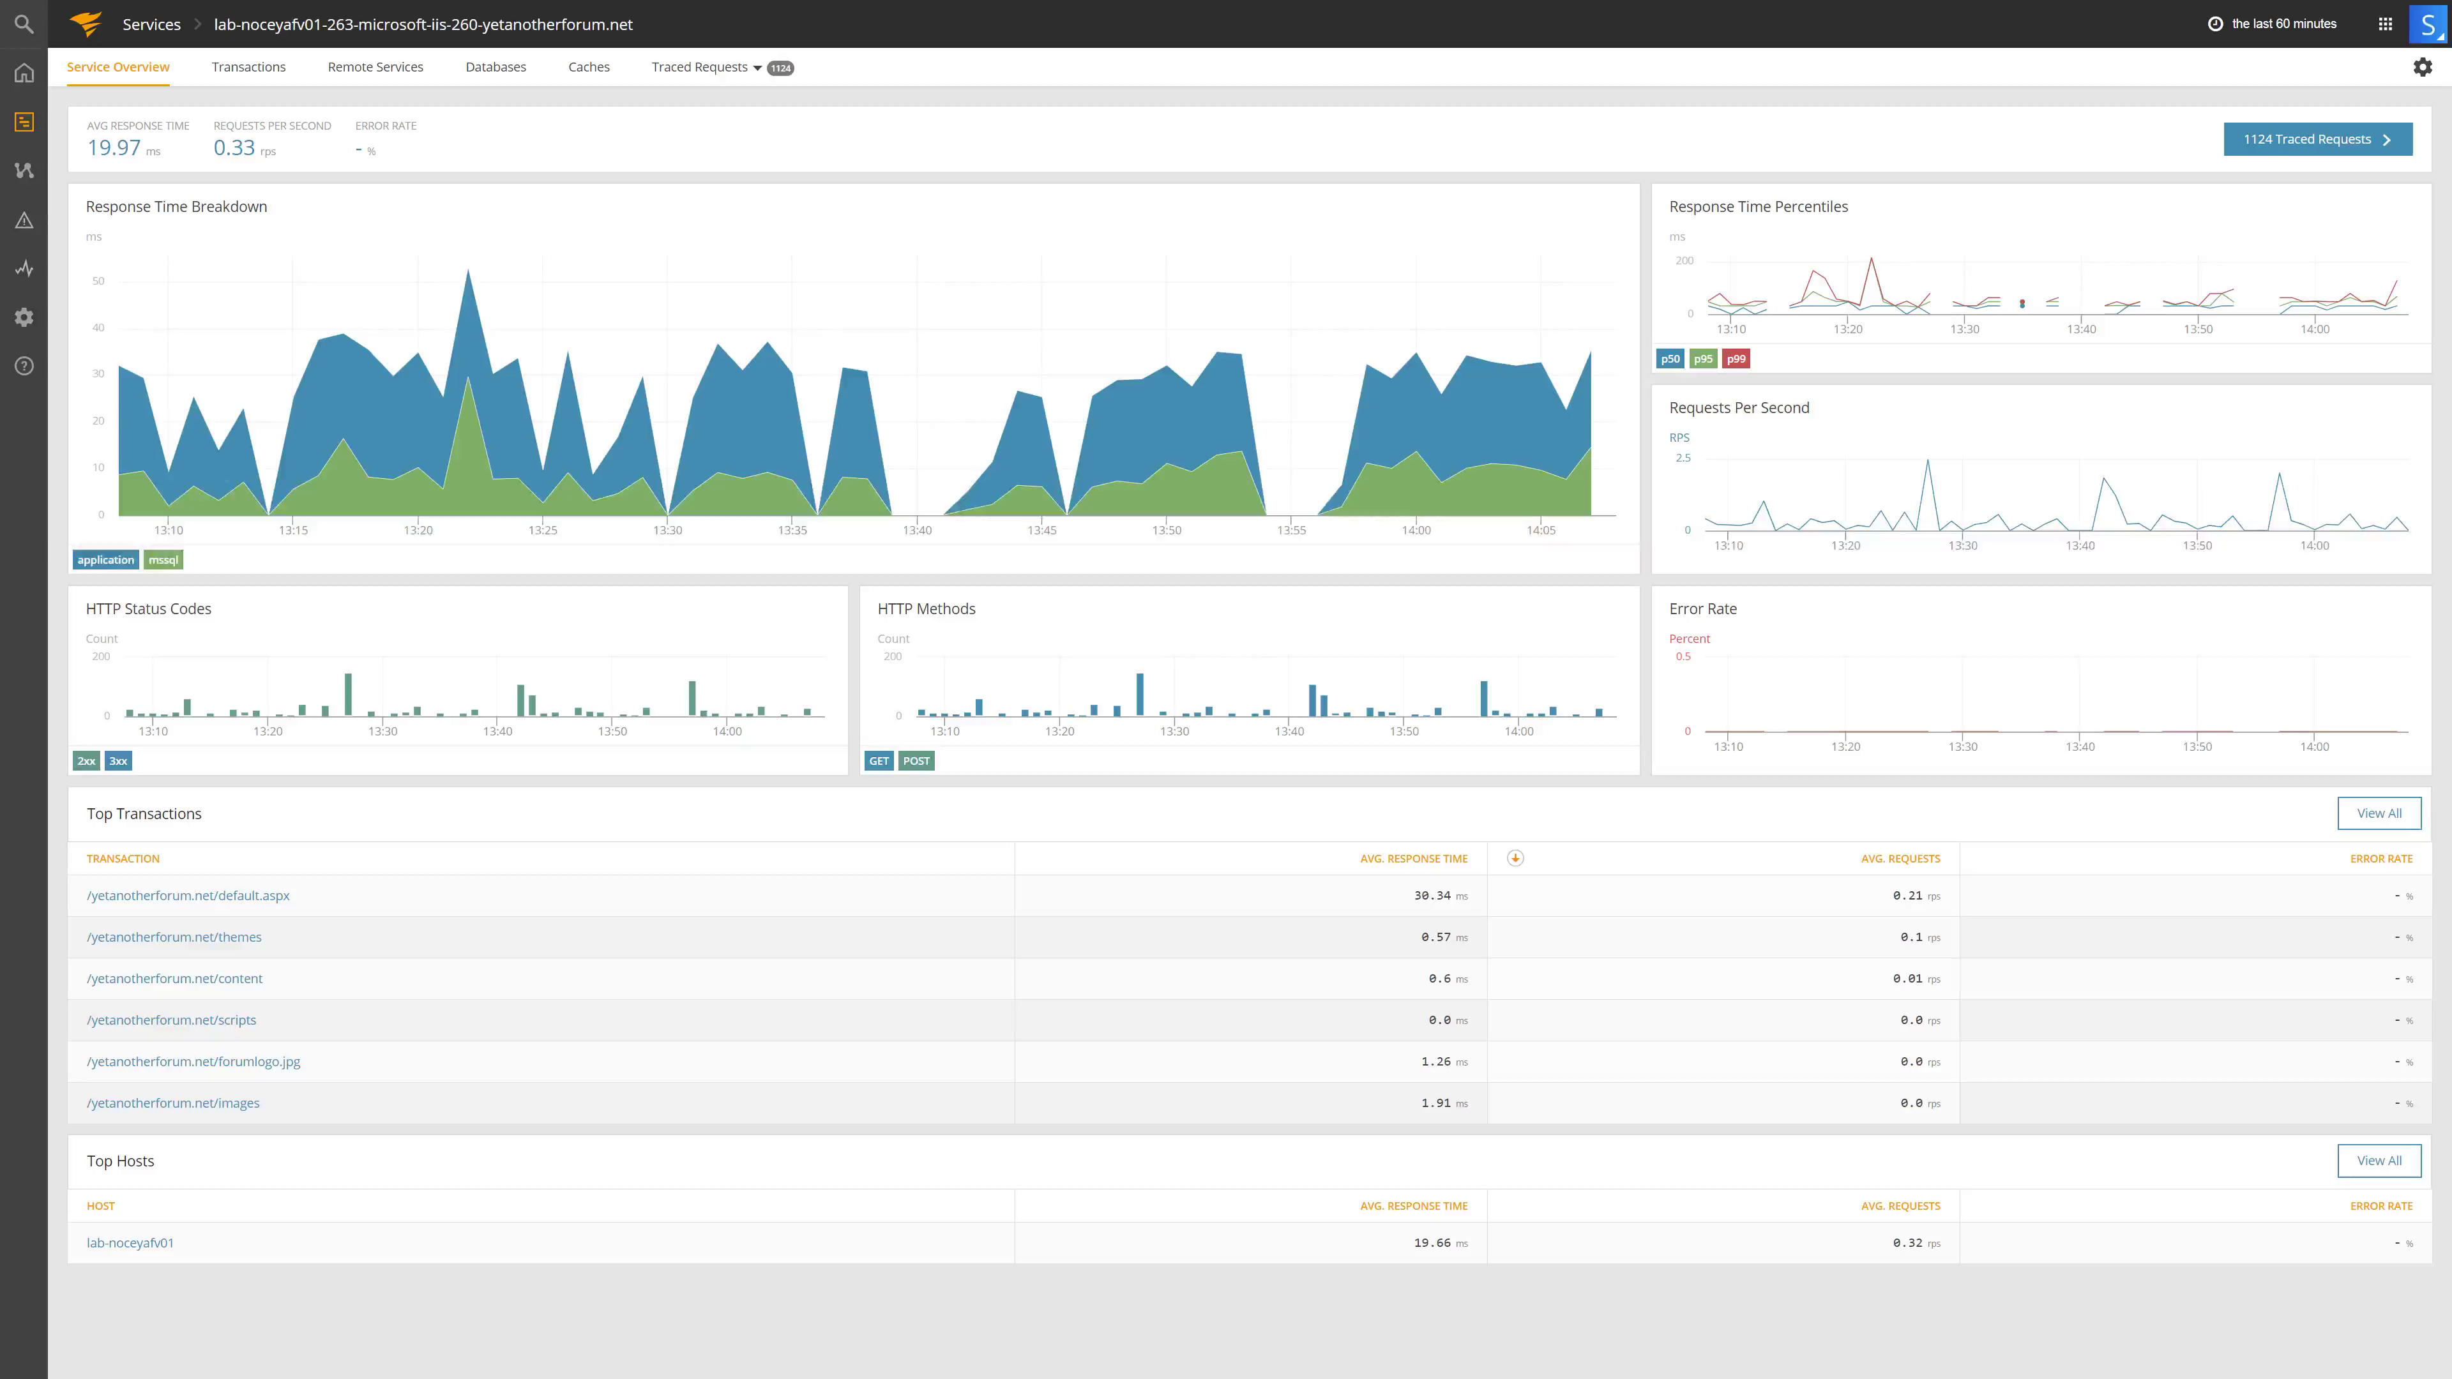Sort by ERROR RATE in Top Transactions
Viewport: 2452px width, 1379px height.
point(2380,859)
